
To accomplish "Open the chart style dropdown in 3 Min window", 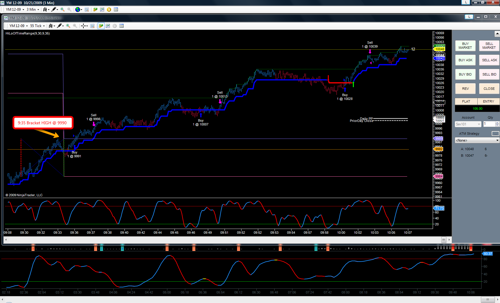I will point(46,10).
